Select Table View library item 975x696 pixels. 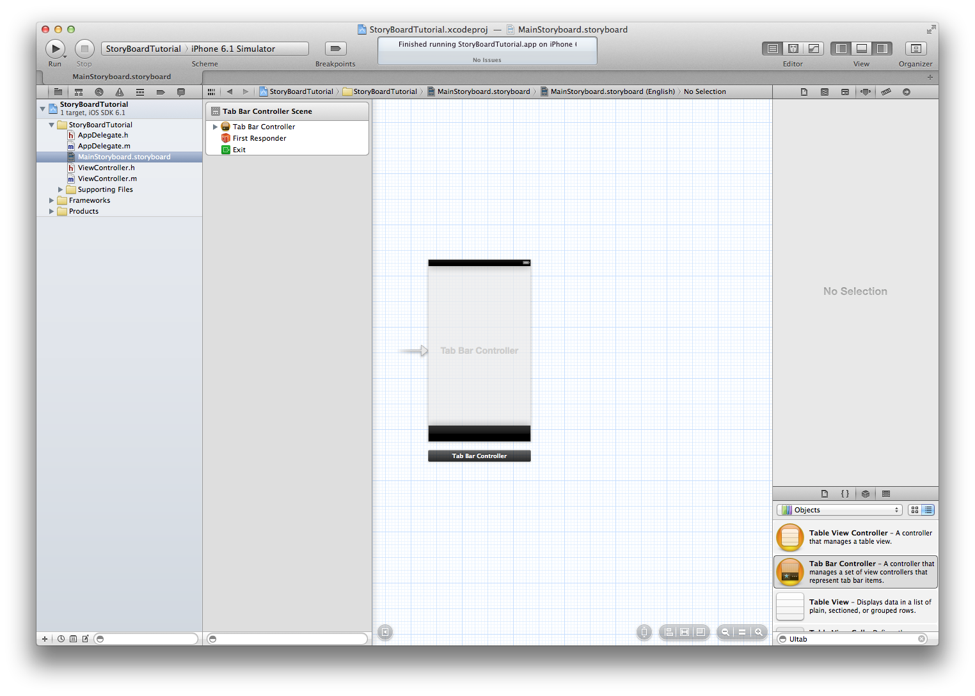(855, 606)
